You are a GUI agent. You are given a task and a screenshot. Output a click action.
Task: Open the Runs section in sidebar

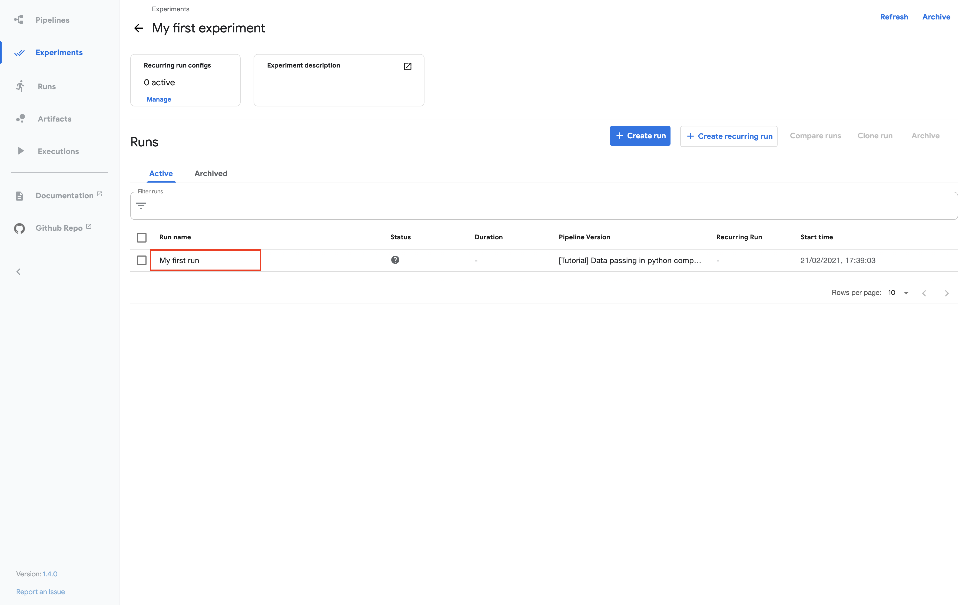coord(47,86)
